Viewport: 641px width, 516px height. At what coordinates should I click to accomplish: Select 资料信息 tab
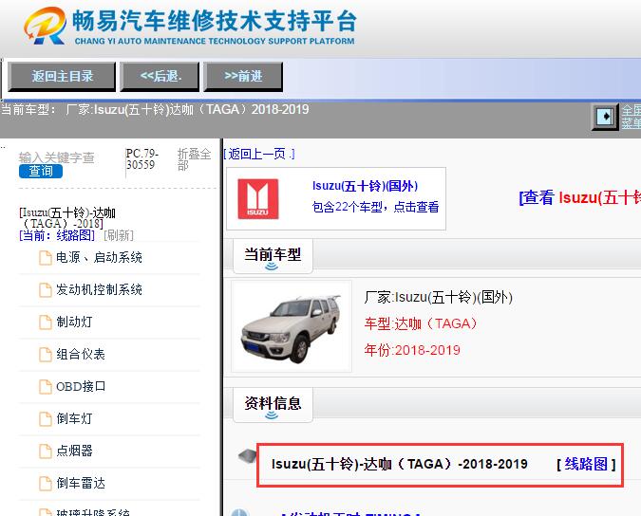tap(273, 405)
